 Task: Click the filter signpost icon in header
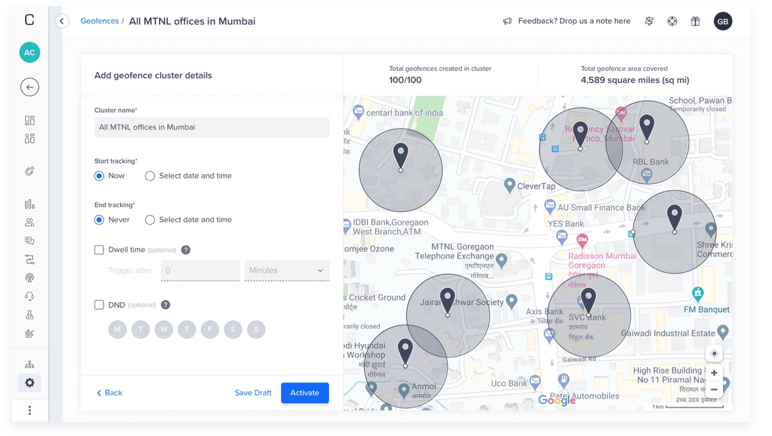(x=649, y=21)
